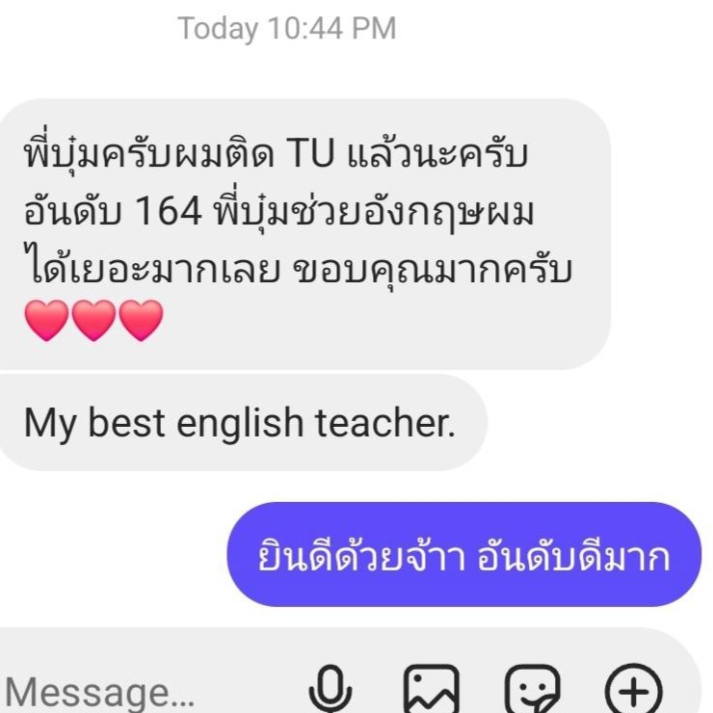Screen dimensions: 713x713
Task: Open the sticker picker icon
Action: pos(533,689)
